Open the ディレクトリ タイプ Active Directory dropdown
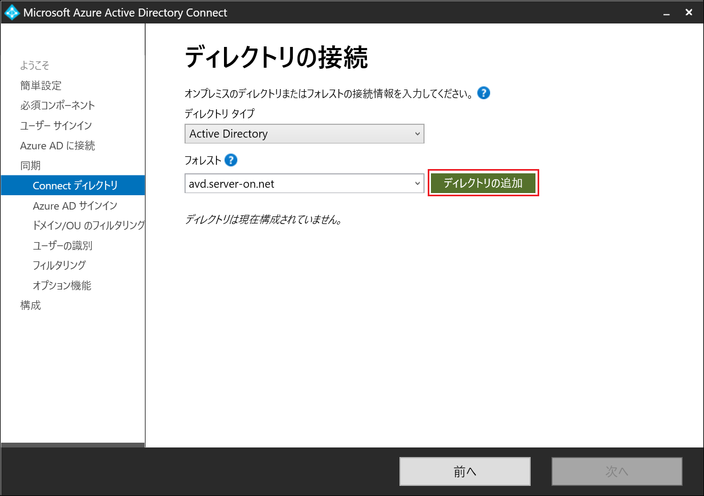The width and height of the screenshot is (704, 496). (x=305, y=134)
